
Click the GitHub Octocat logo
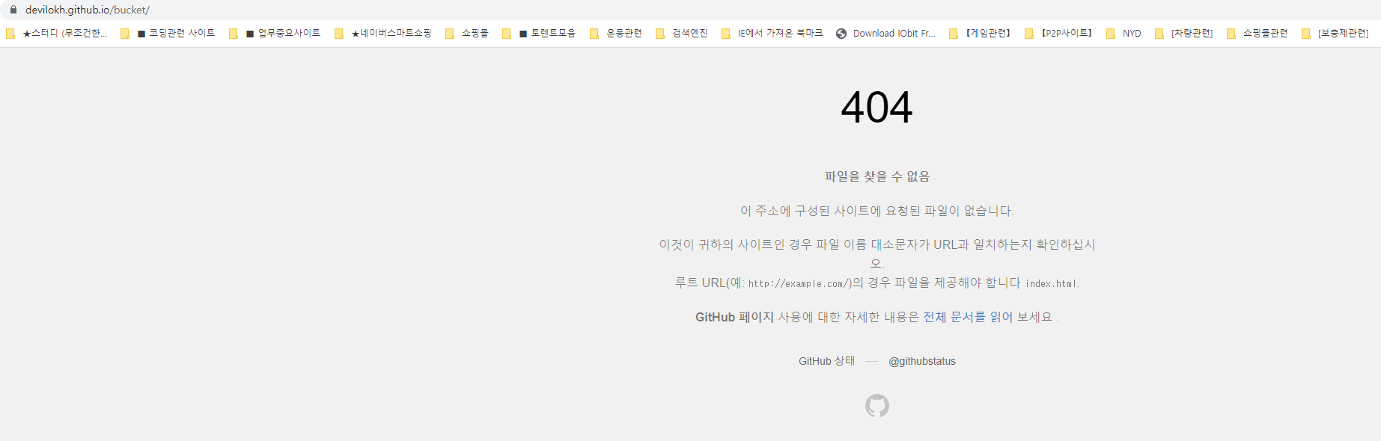click(x=877, y=406)
